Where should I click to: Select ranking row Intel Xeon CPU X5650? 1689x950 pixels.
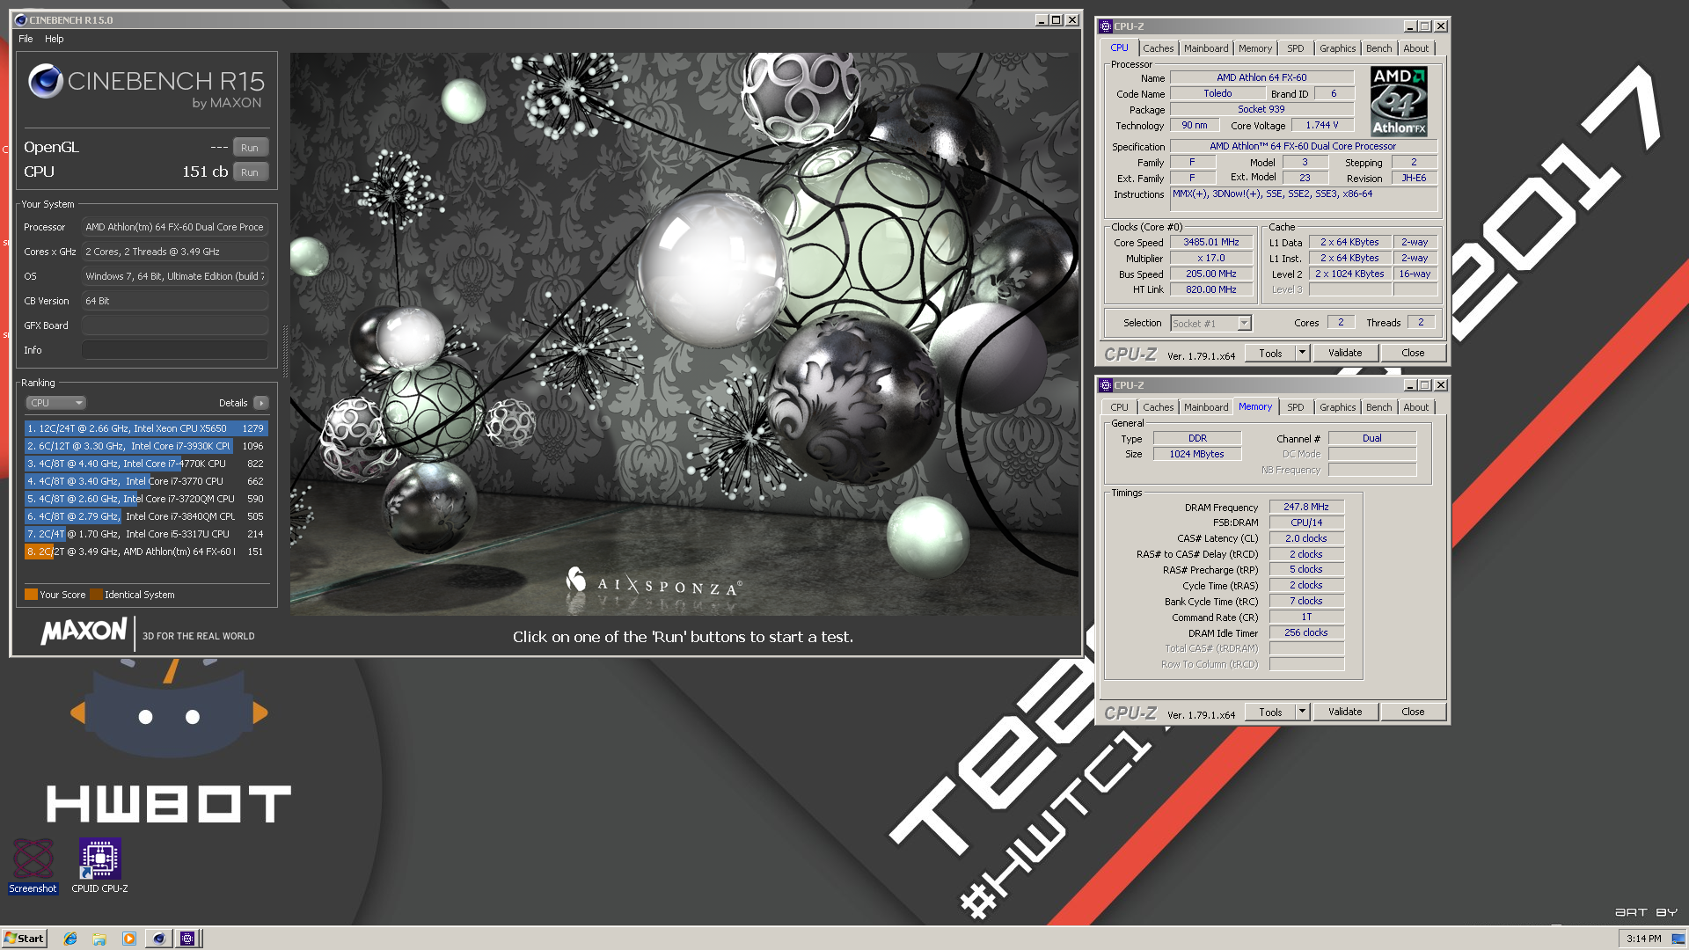[146, 428]
